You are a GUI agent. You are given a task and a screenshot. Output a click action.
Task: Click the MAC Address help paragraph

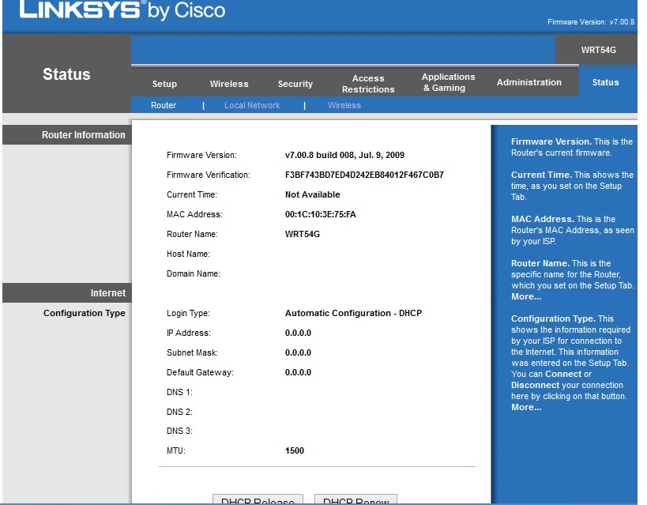[x=572, y=230]
